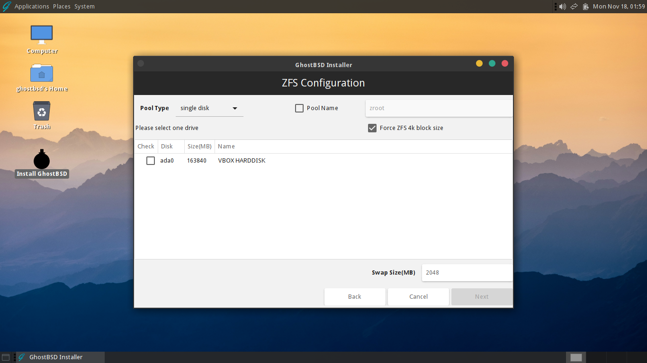Open the System menu
This screenshot has height=363, width=647.
[84, 7]
